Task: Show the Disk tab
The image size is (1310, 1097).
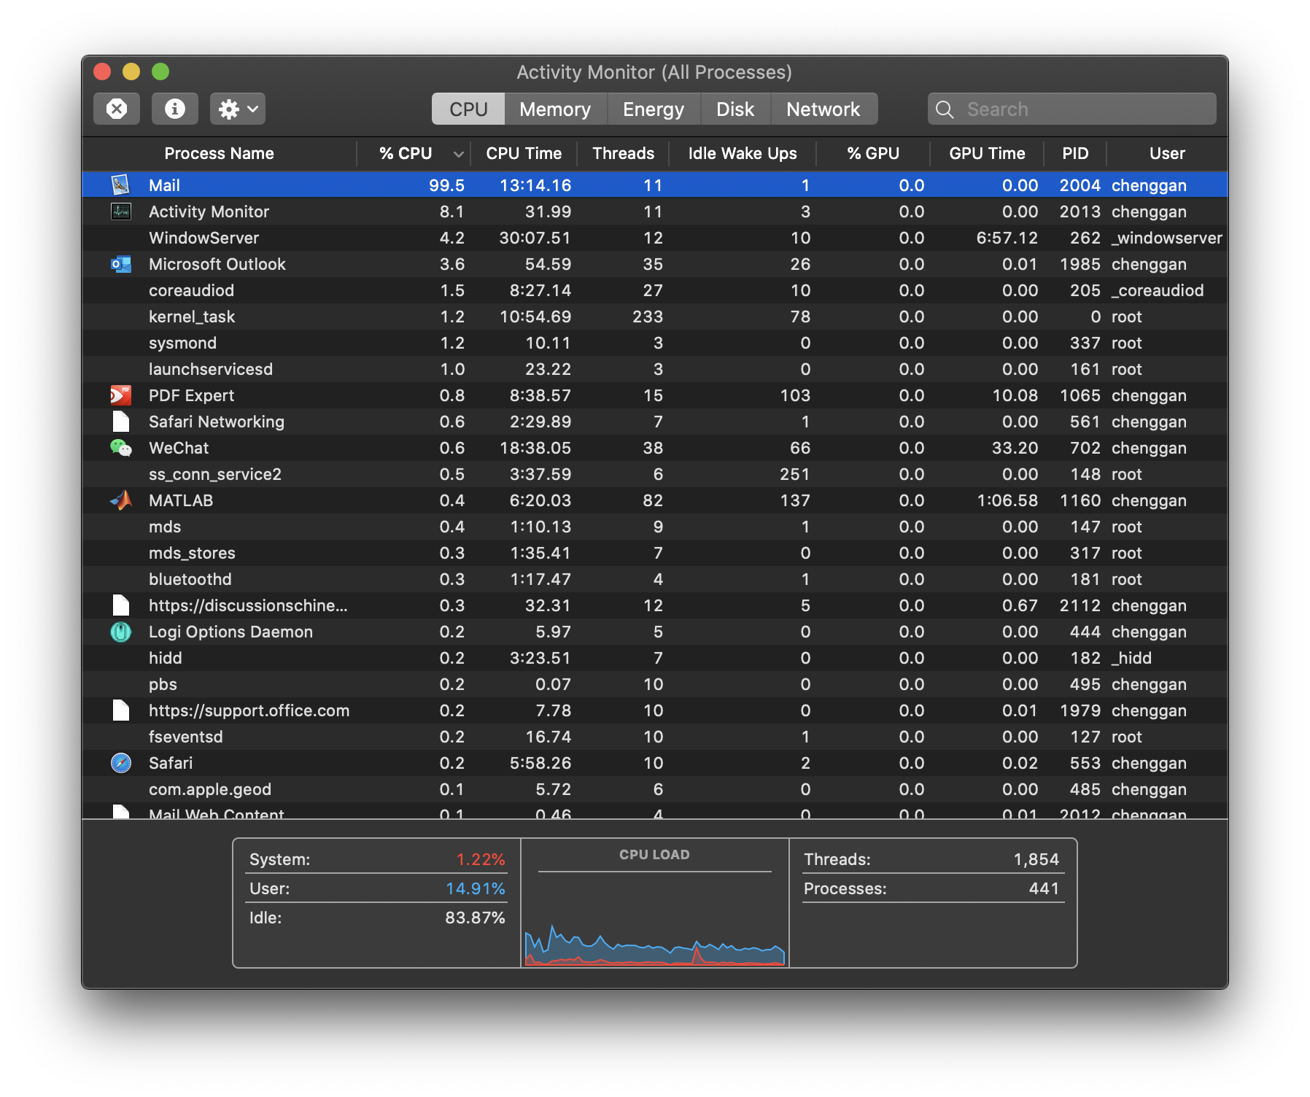Action: [735, 109]
